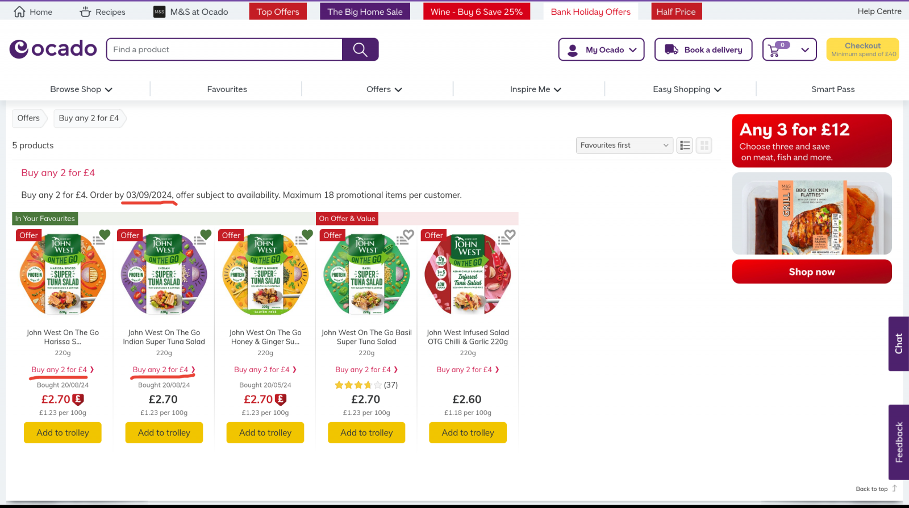Click Shop now on the promo banner
Image resolution: width=909 pixels, height=508 pixels.
tap(811, 272)
